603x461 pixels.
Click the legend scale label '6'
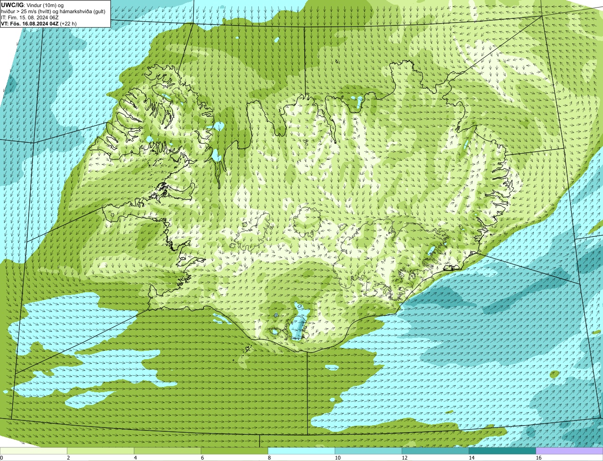point(202,458)
